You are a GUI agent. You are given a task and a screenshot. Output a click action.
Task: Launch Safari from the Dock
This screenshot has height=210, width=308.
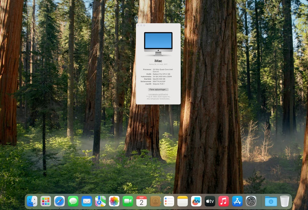pyautogui.click(x=59, y=201)
